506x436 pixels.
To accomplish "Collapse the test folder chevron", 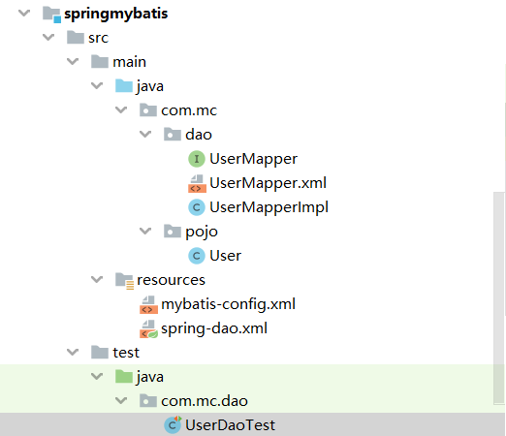I will tap(73, 352).
